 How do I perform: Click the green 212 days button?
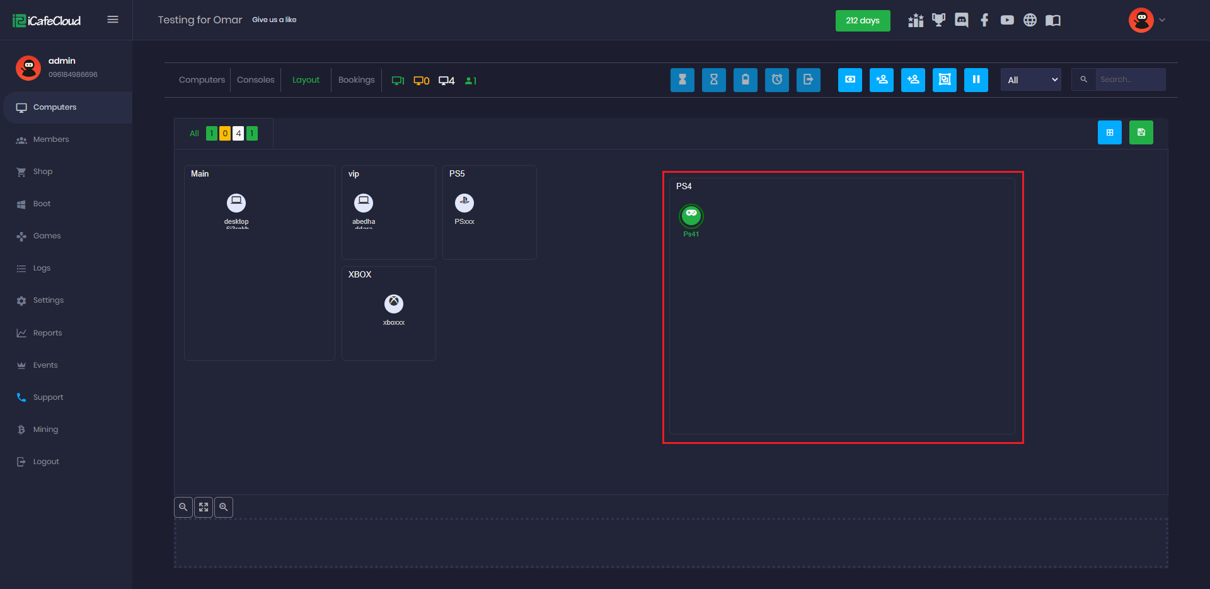862,21
